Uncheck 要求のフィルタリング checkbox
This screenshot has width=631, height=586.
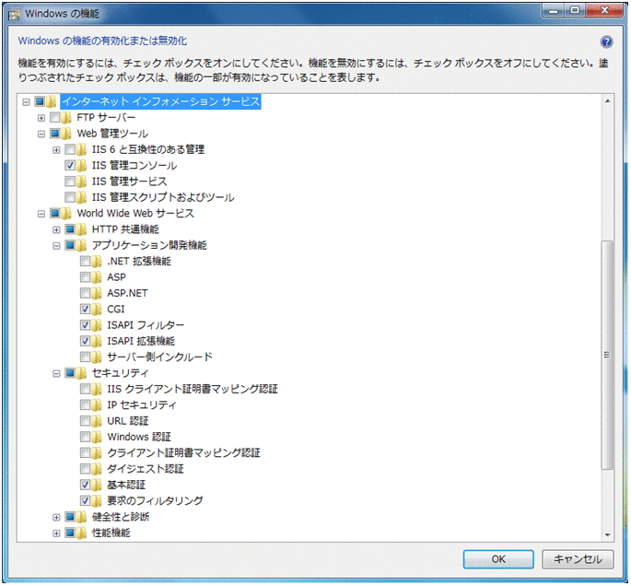[x=85, y=500]
